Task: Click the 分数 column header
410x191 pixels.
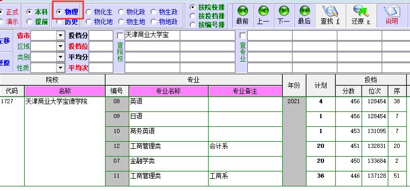Action: (349, 91)
